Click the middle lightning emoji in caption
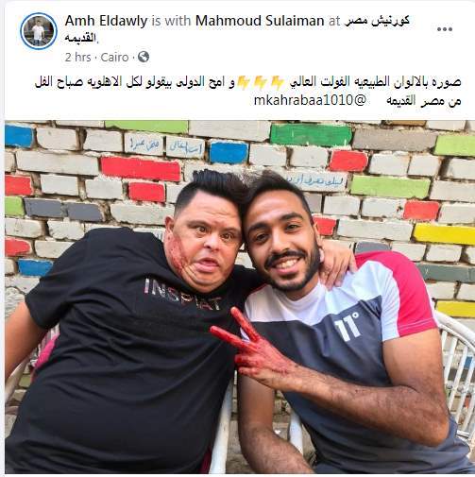Screen dimensions: 475x477 [260, 82]
